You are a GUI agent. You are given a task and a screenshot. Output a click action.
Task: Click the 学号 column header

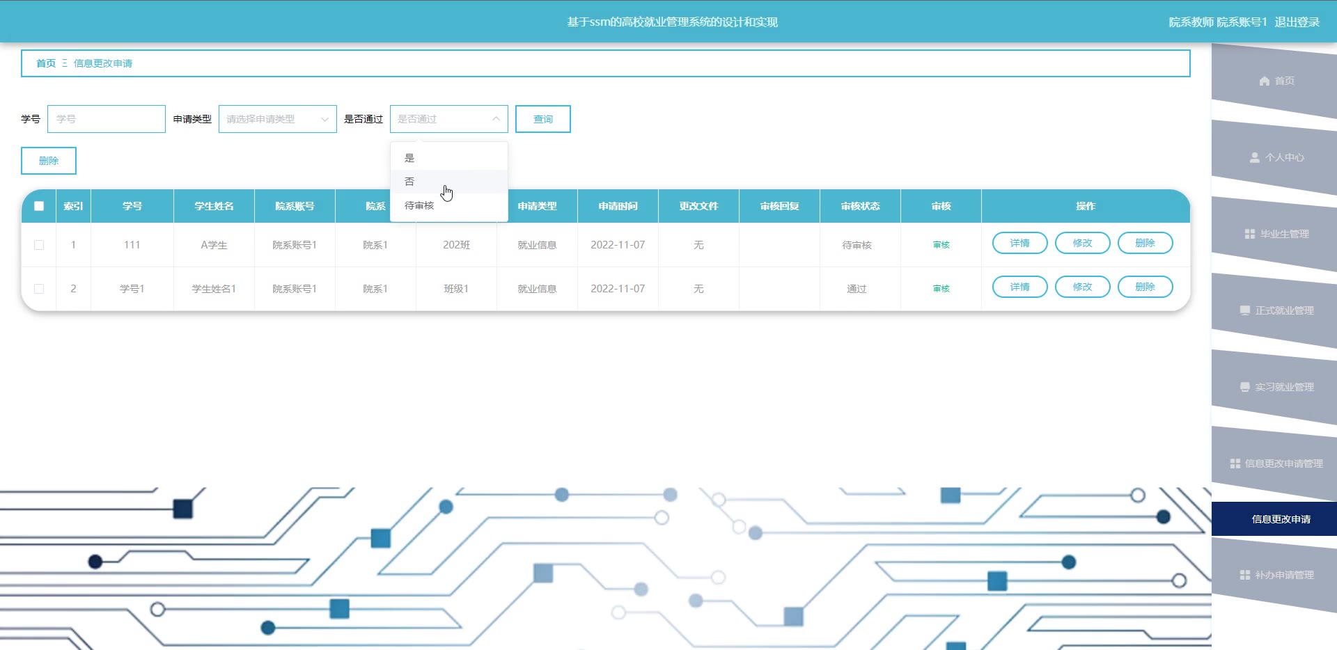[x=132, y=206]
